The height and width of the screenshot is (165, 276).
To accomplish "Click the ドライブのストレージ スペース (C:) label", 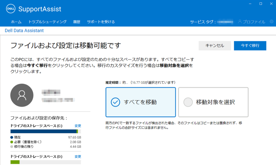I will pyautogui.click(x=37, y=126).
